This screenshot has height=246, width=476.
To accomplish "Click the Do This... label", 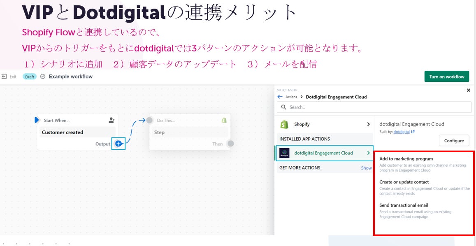I will click(x=166, y=121).
